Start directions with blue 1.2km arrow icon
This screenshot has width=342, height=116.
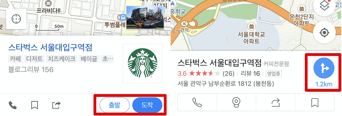coord(324,69)
